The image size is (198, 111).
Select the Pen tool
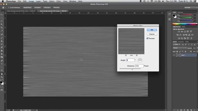(x=2, y=61)
